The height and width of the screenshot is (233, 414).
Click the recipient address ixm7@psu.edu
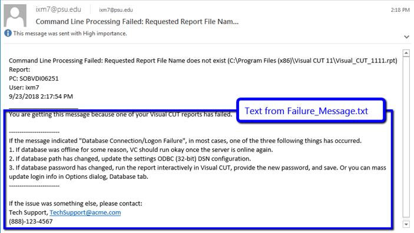[x=116, y=10]
